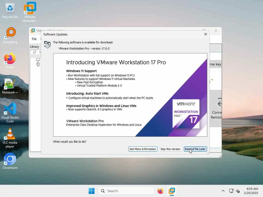Show hidden system tray icons
This screenshot has width=263, height=197.
[223, 191]
